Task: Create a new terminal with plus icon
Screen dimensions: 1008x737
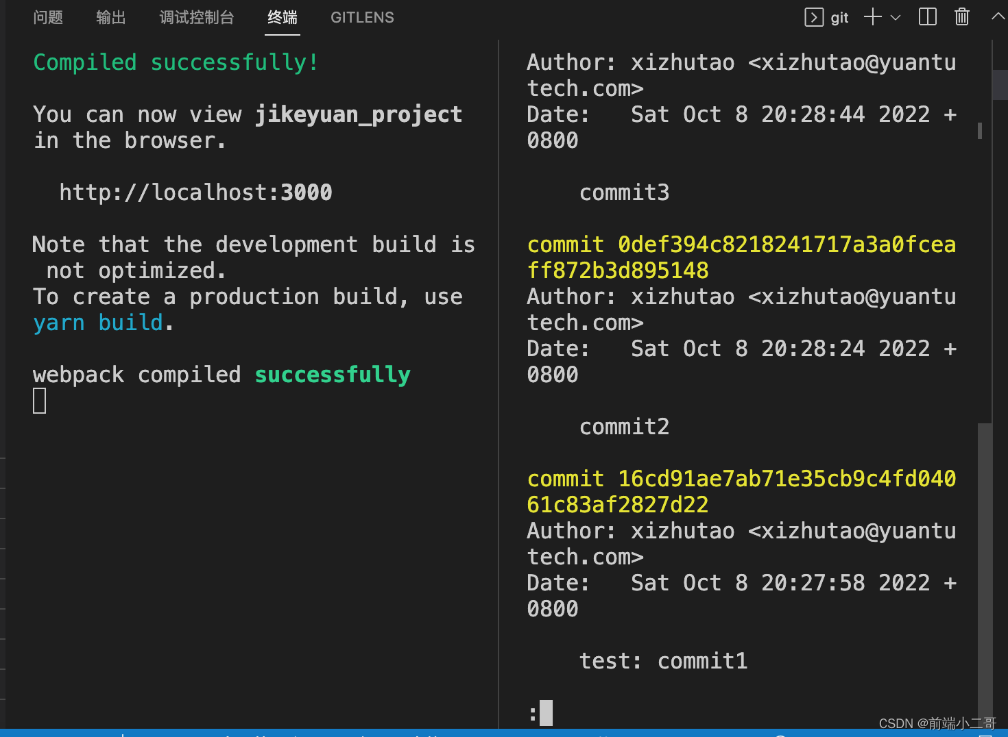Action: [872, 17]
